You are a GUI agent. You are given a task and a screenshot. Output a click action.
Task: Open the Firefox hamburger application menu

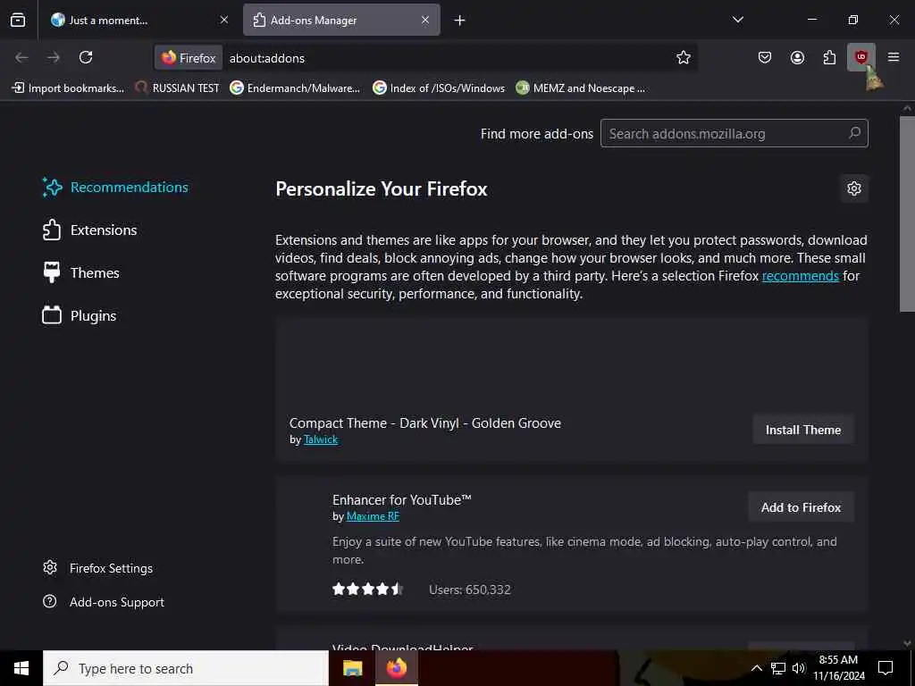tap(894, 57)
